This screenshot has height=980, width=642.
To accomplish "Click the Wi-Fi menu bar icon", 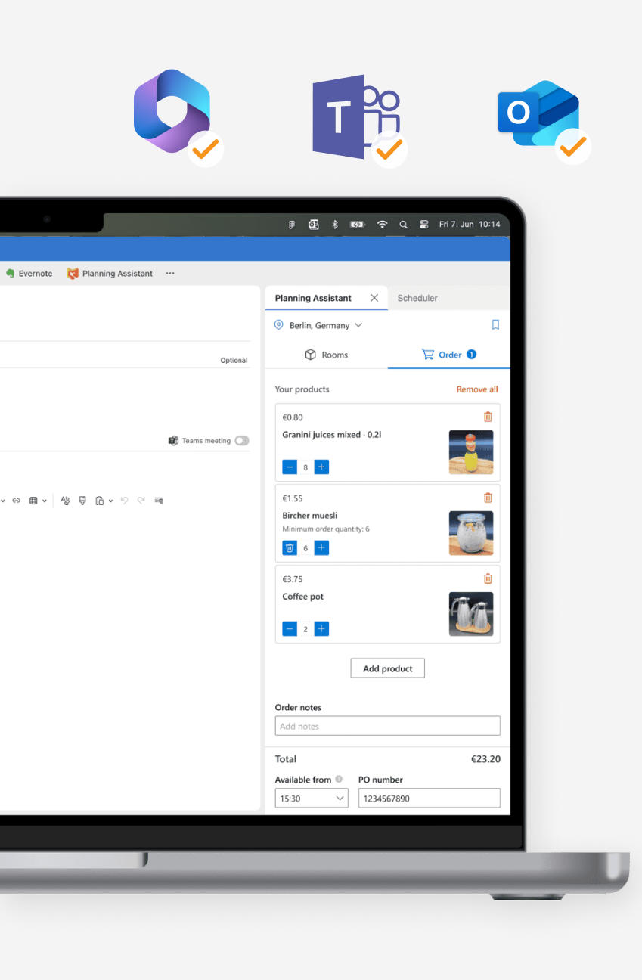I will pos(382,225).
